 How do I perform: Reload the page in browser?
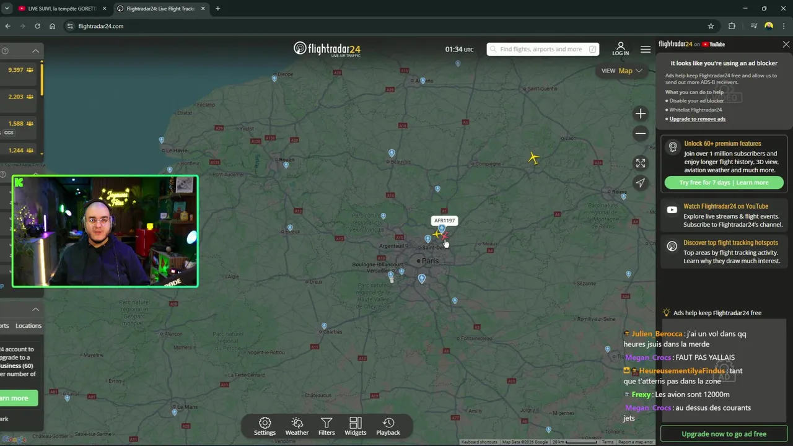click(x=37, y=26)
